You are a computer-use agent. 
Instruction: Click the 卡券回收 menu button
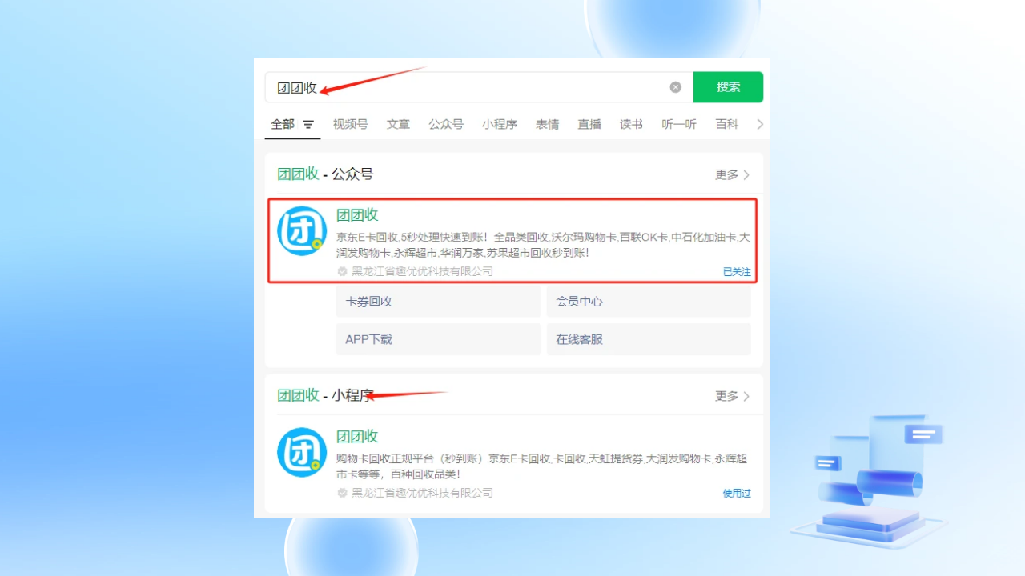tap(438, 302)
